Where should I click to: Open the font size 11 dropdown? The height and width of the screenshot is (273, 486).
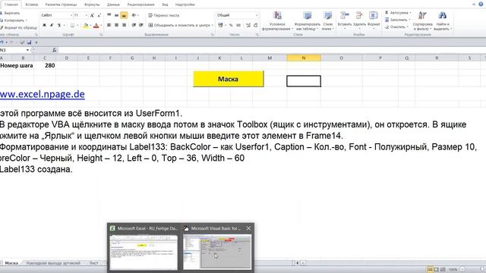click(x=86, y=15)
